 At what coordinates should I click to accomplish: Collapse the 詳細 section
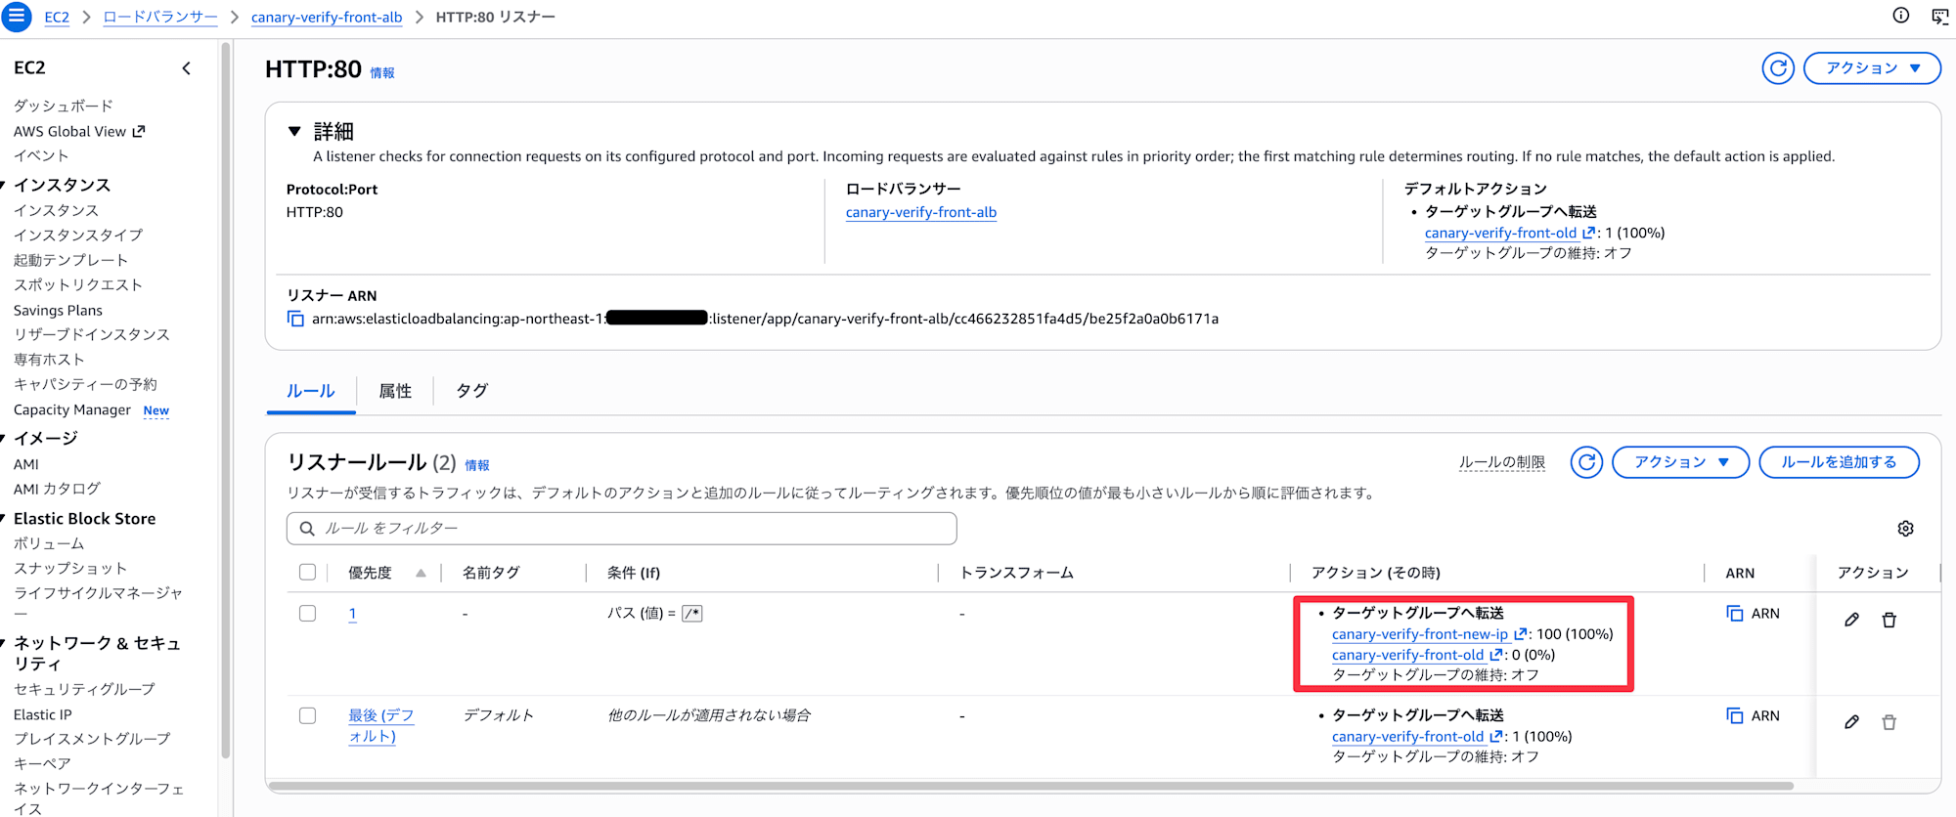coord(293,131)
